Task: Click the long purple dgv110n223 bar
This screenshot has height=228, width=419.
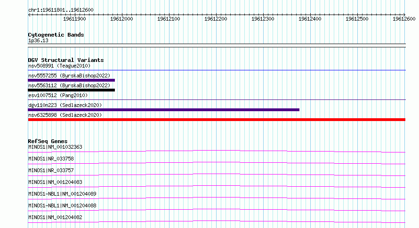Action: (x=163, y=110)
